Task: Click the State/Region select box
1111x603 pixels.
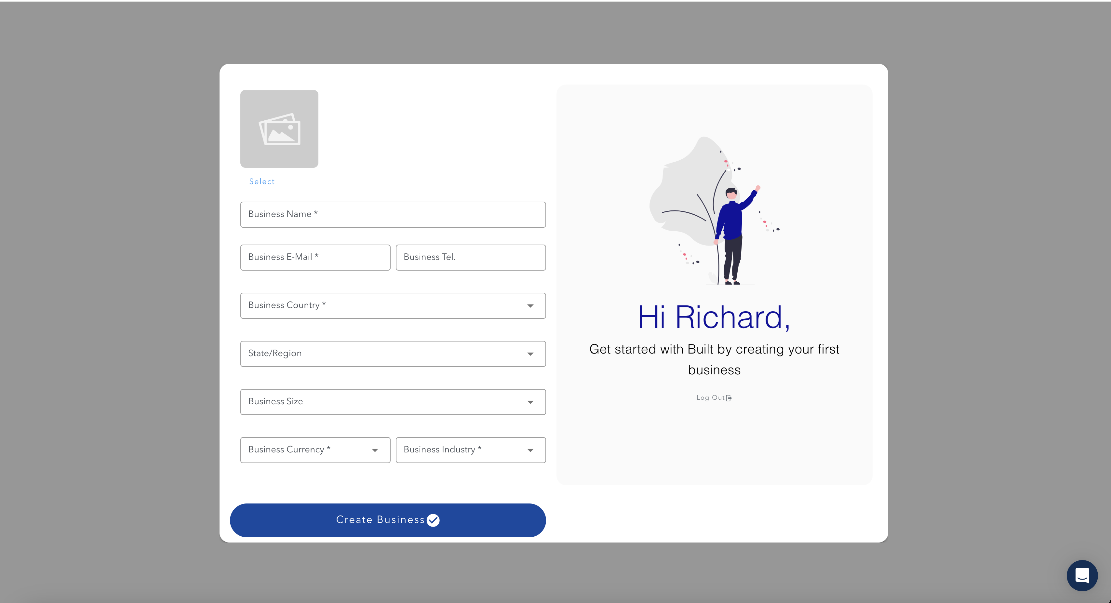Action: tap(380, 354)
